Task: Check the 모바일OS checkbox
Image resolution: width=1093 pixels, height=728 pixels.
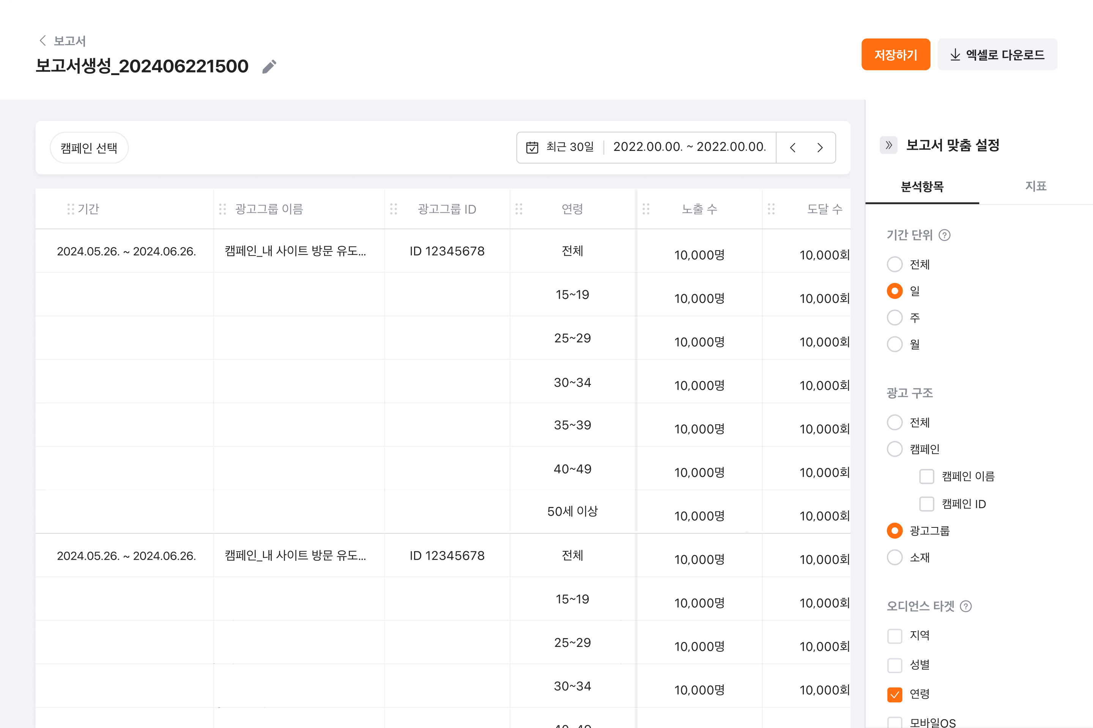Action: click(x=895, y=723)
